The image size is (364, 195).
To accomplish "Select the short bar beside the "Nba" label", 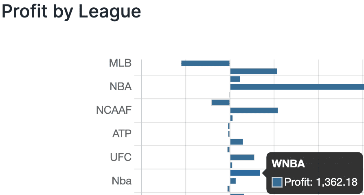I will (233, 181).
